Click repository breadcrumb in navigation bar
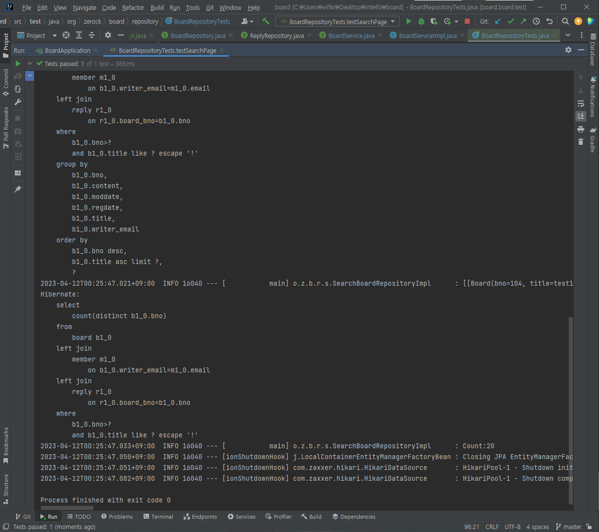 pyautogui.click(x=145, y=21)
